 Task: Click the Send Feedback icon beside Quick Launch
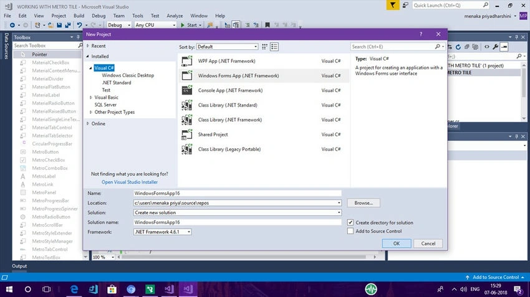tap(406, 6)
